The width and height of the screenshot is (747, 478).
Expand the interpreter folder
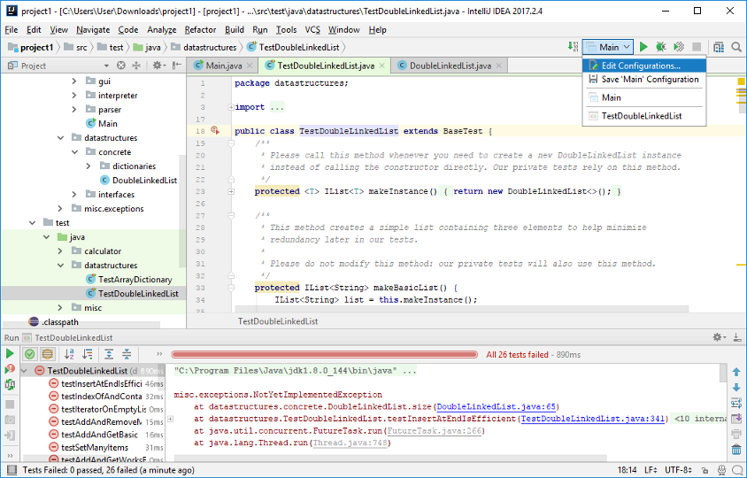pyautogui.click(x=73, y=96)
